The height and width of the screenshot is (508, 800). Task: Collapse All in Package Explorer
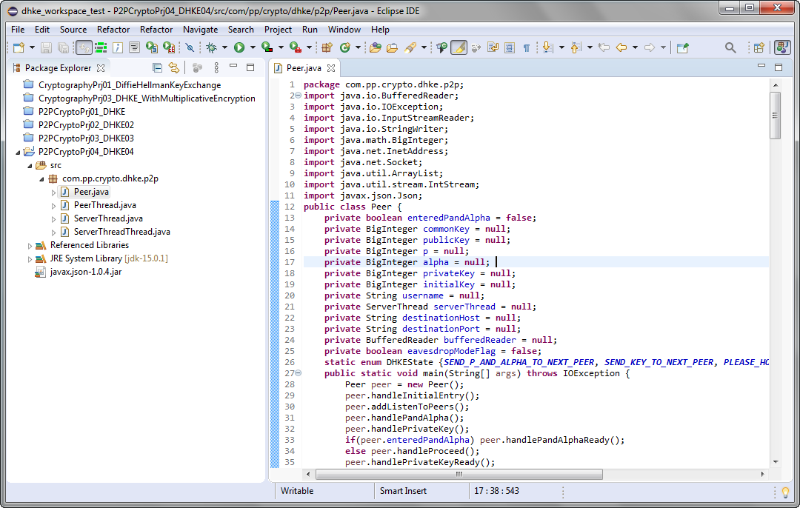157,67
